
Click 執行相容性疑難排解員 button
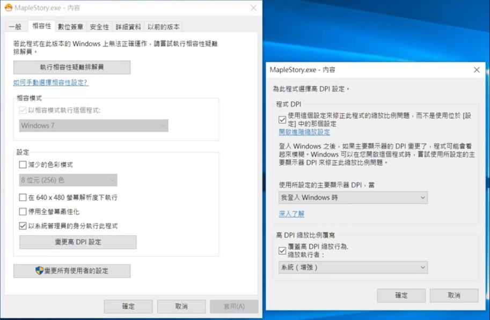72,68
